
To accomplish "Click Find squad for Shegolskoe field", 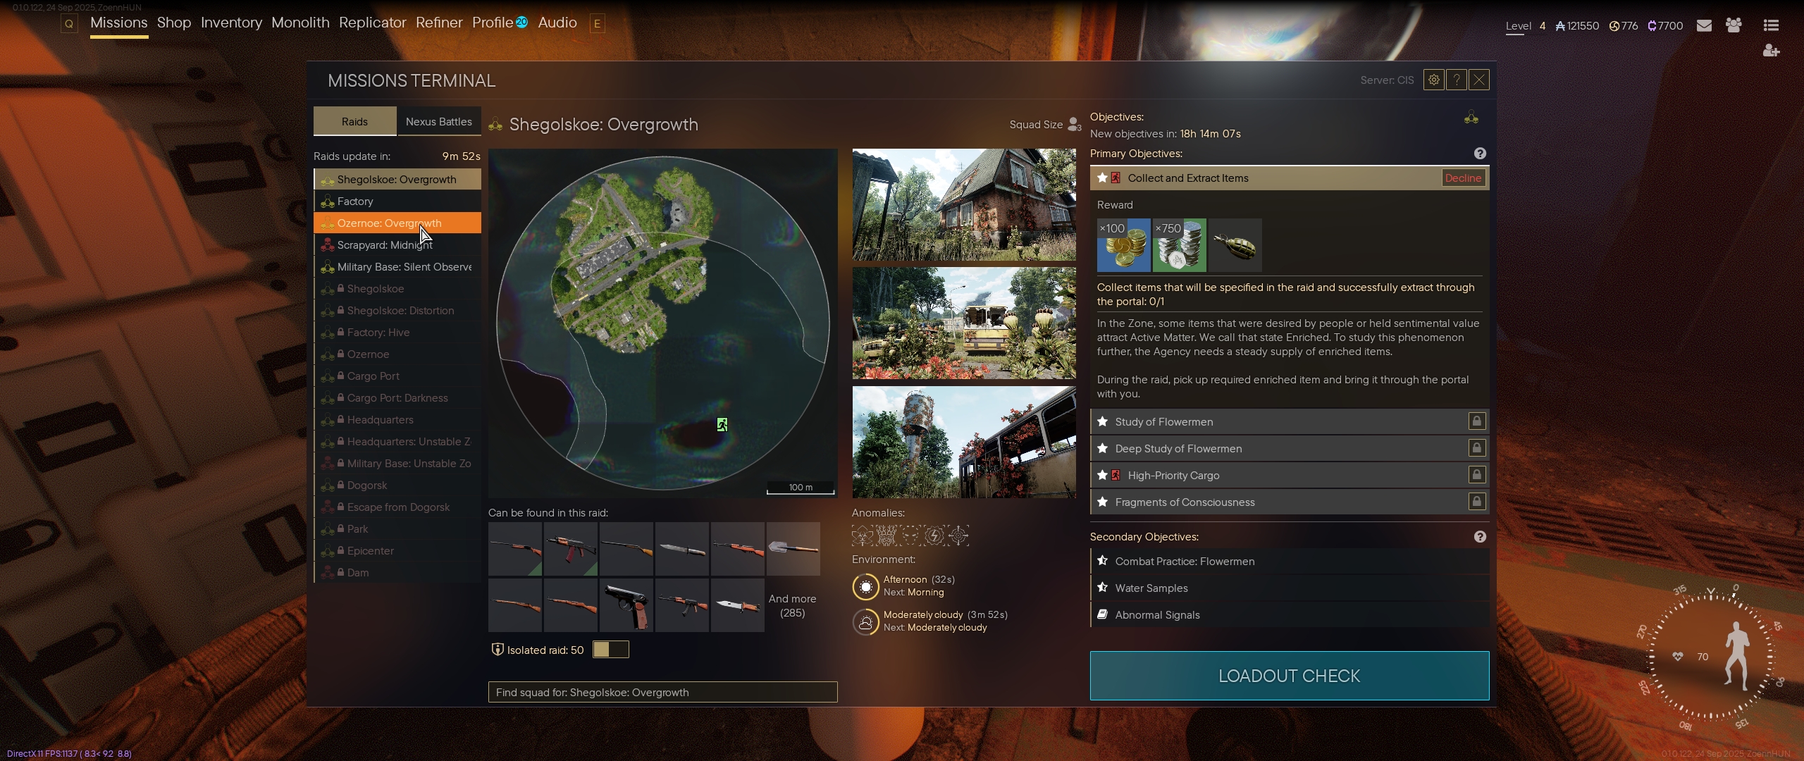I will click(x=662, y=692).
